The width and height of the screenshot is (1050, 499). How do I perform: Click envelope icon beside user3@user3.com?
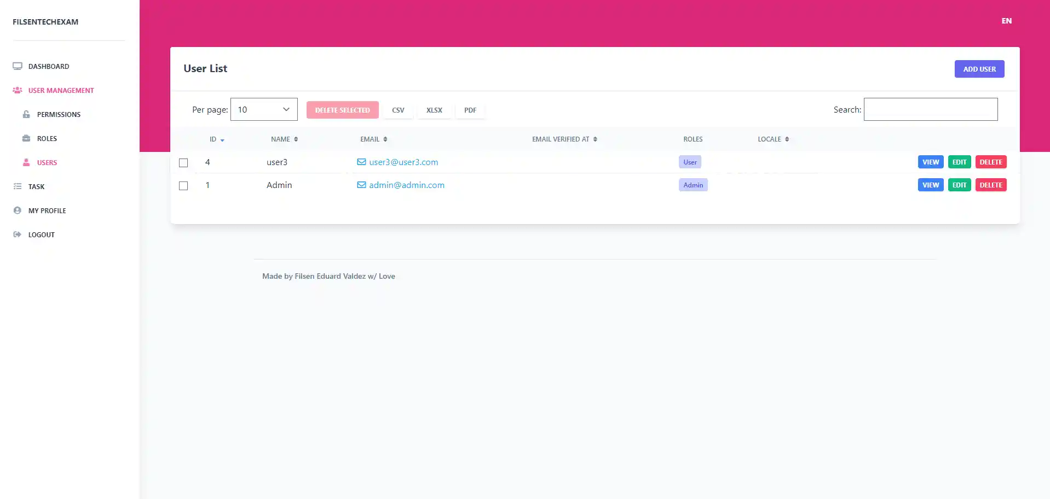361,162
